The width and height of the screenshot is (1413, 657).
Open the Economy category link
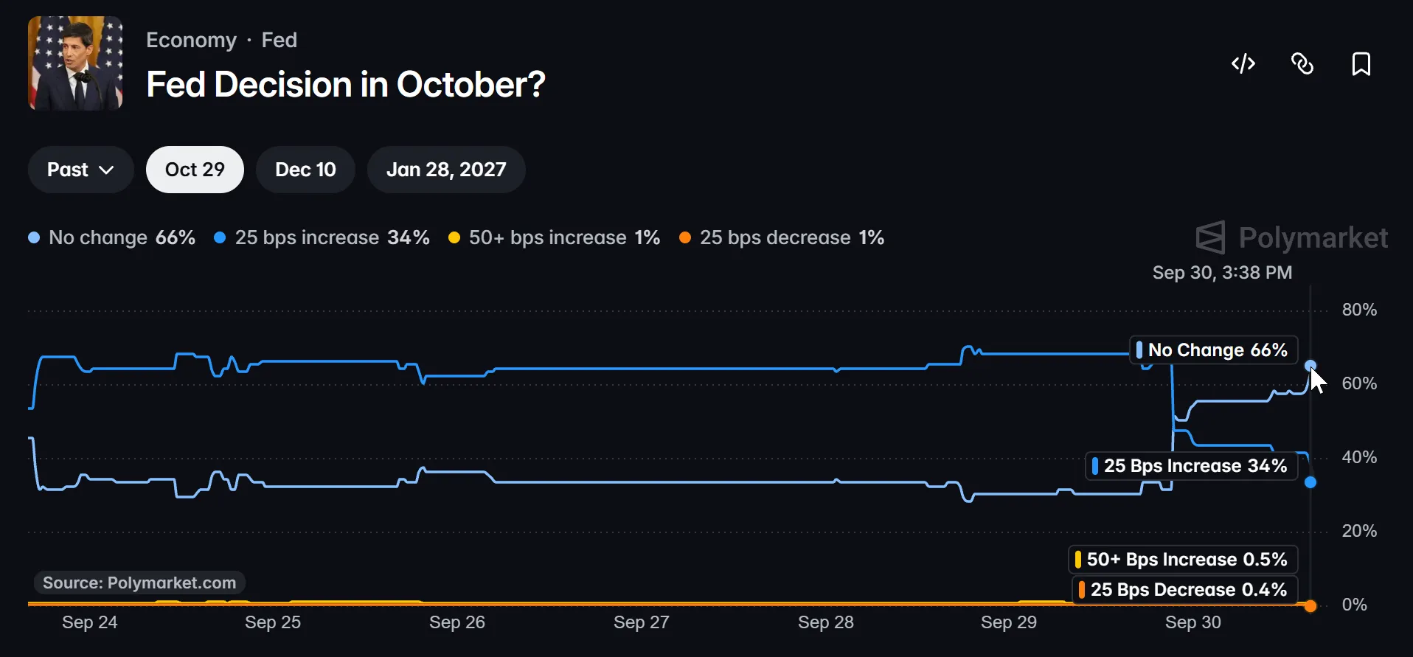(x=191, y=40)
